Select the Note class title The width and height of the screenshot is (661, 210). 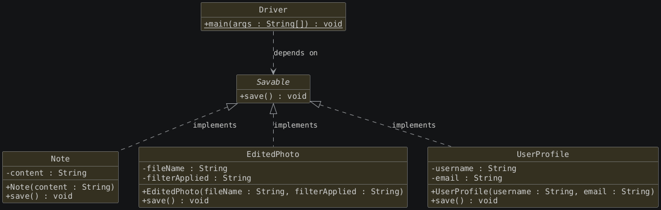61,159
